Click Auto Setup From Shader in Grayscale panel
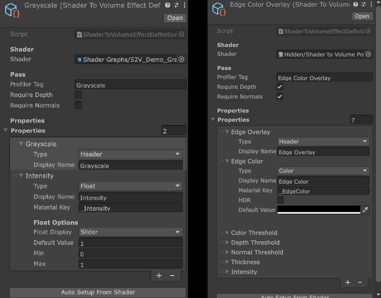 98,292
